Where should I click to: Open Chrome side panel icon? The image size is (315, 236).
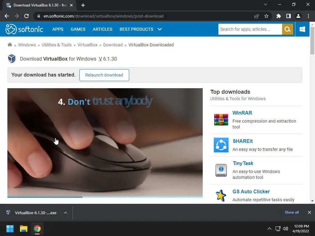(x=289, y=16)
